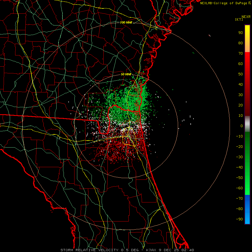Click the -30 value on the velocity scale
This screenshot has height=252, width=252.
239,157
